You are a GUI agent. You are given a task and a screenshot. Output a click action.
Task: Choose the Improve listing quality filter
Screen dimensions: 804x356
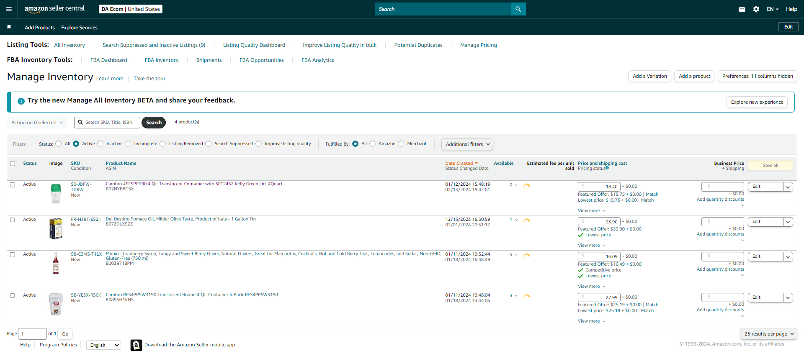click(x=259, y=144)
